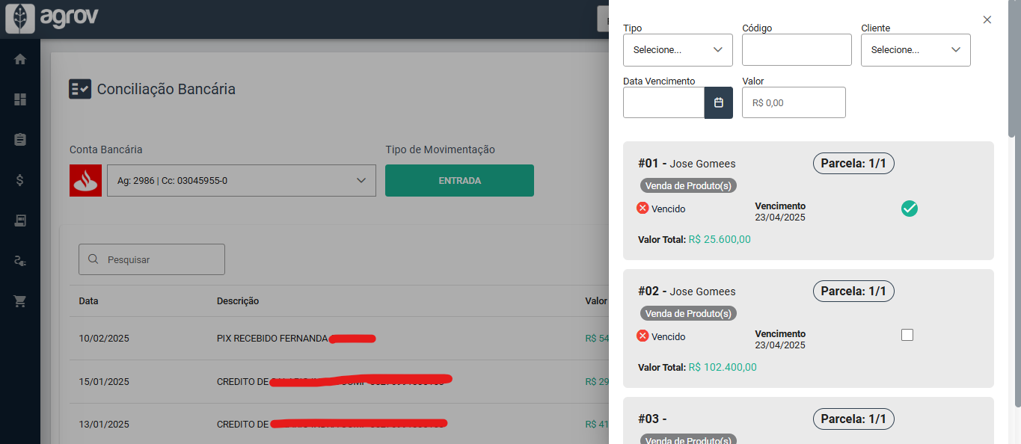Open the entry #03 card title
Image resolution: width=1021 pixels, height=444 pixels.
pos(652,419)
